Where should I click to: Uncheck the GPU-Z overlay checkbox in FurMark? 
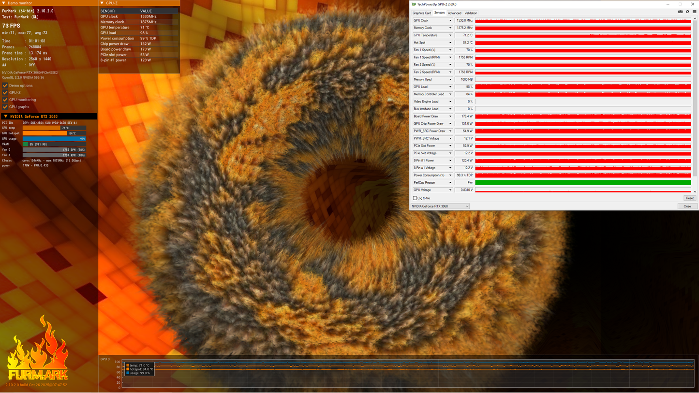click(5, 93)
